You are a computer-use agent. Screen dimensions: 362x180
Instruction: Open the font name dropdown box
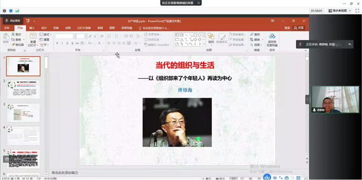65,36
